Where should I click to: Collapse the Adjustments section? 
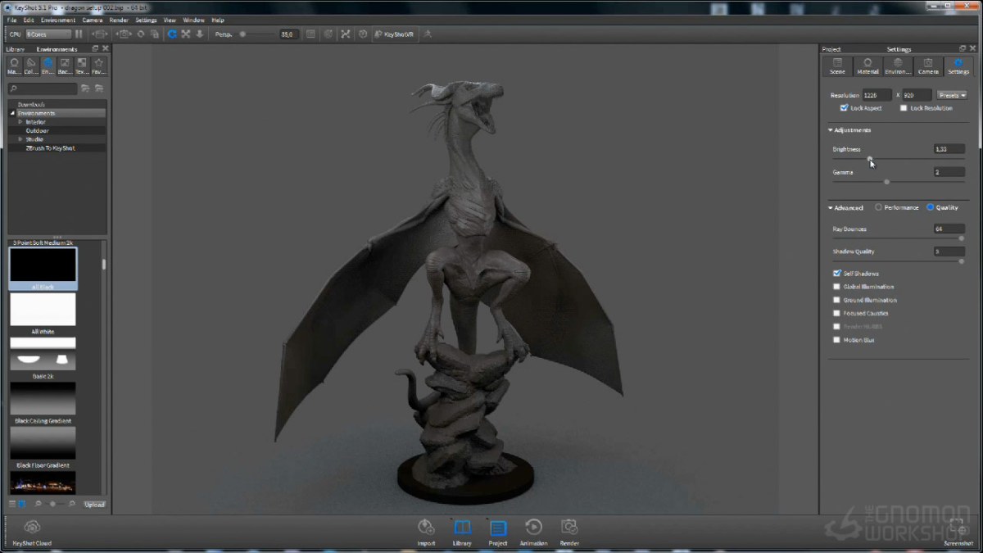[x=830, y=130]
